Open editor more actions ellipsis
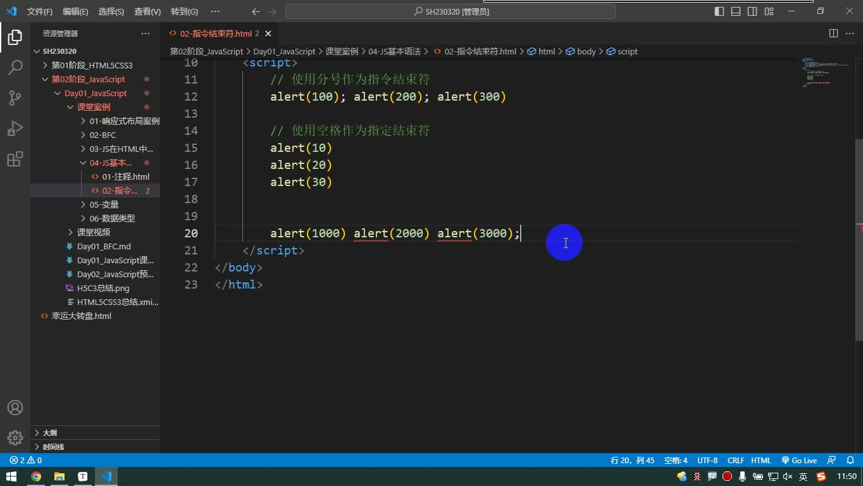 850,33
